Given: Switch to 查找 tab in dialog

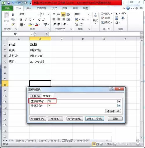Looking at the screenshot, I should pos(35,96).
